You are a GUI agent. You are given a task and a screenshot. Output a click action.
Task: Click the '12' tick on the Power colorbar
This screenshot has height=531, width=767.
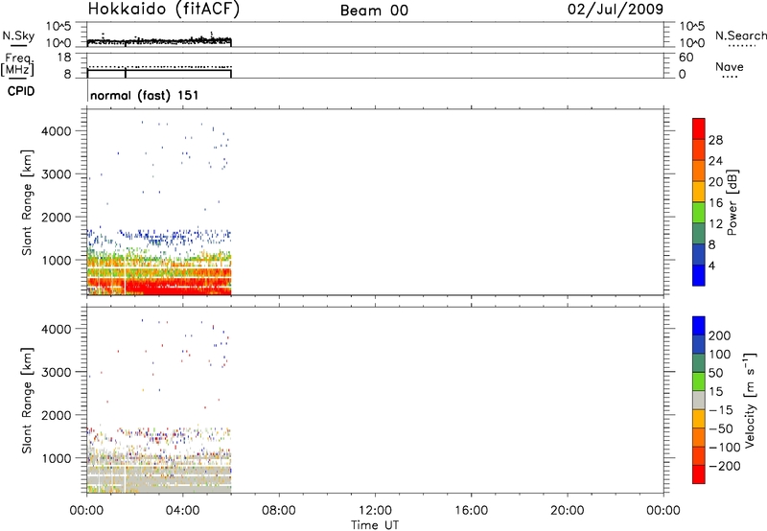[x=715, y=224]
